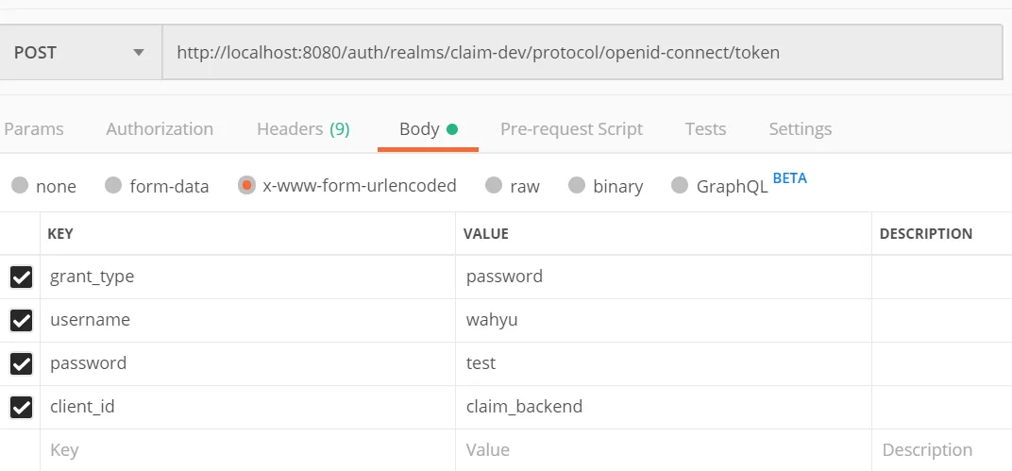Image resolution: width=1012 pixels, height=471 pixels.
Task: Switch to the Params tab
Action: point(34,129)
